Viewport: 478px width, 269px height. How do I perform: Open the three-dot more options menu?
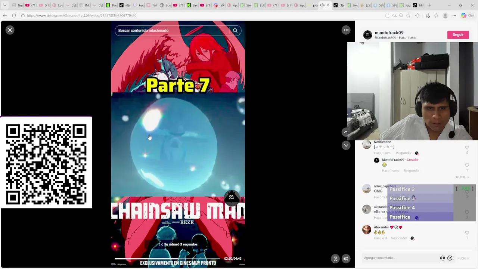click(x=346, y=30)
